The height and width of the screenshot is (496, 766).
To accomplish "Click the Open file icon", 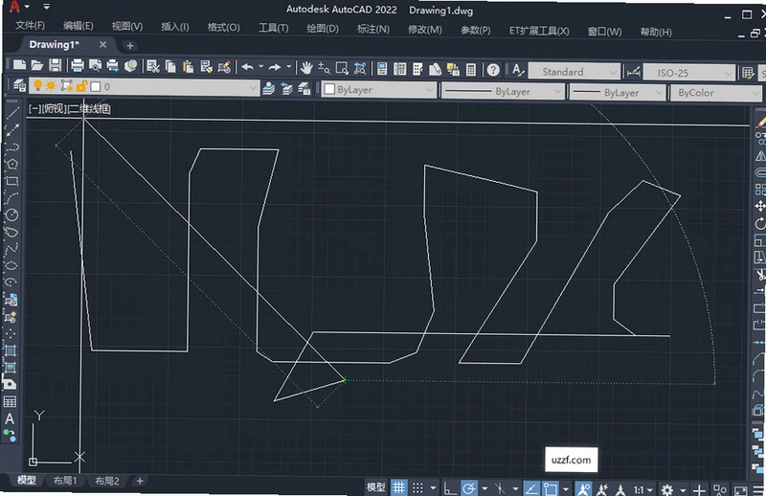I will [37, 65].
